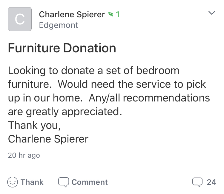The height and width of the screenshot is (194, 224).
Task: Click the smiley face Thank icon
Action: pyautogui.click(x=13, y=182)
